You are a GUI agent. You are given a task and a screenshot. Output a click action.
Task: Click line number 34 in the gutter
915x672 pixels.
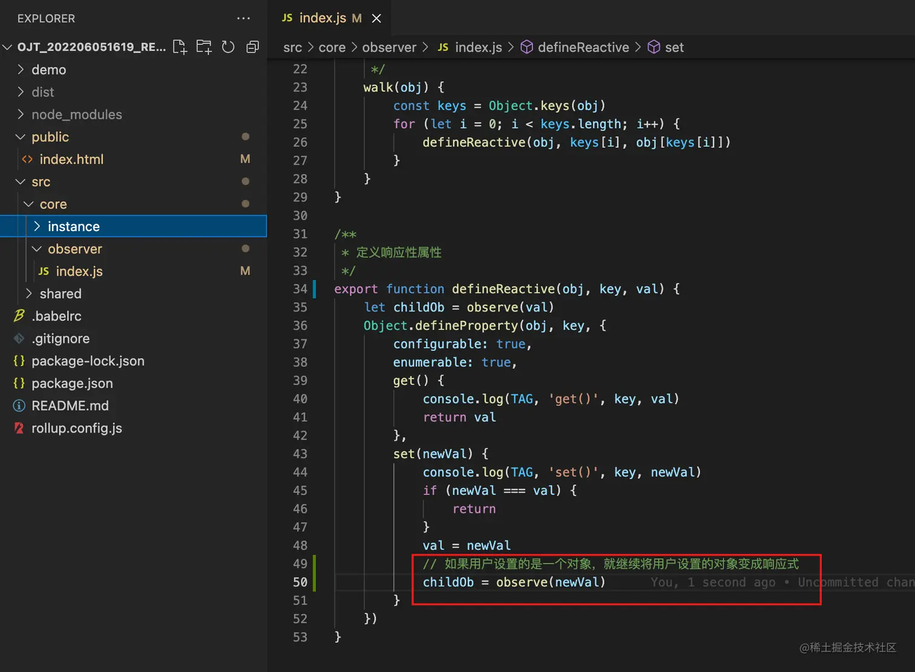pyautogui.click(x=300, y=289)
